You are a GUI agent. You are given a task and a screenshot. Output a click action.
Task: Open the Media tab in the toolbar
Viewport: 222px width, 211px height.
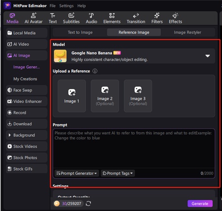(x=13, y=18)
